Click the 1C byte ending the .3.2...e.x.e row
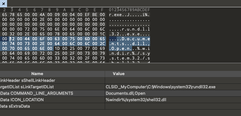The width and height of the screenshot is (241, 116). (102, 34)
